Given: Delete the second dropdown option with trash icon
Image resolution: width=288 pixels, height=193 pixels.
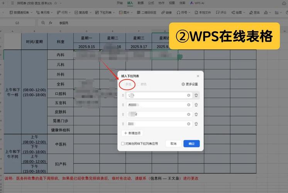Looking at the screenshot, I should 196,105.
